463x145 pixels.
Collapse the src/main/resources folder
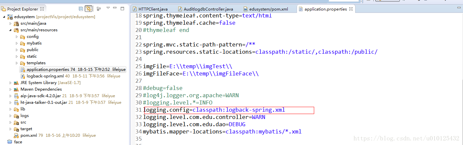pos(10,30)
